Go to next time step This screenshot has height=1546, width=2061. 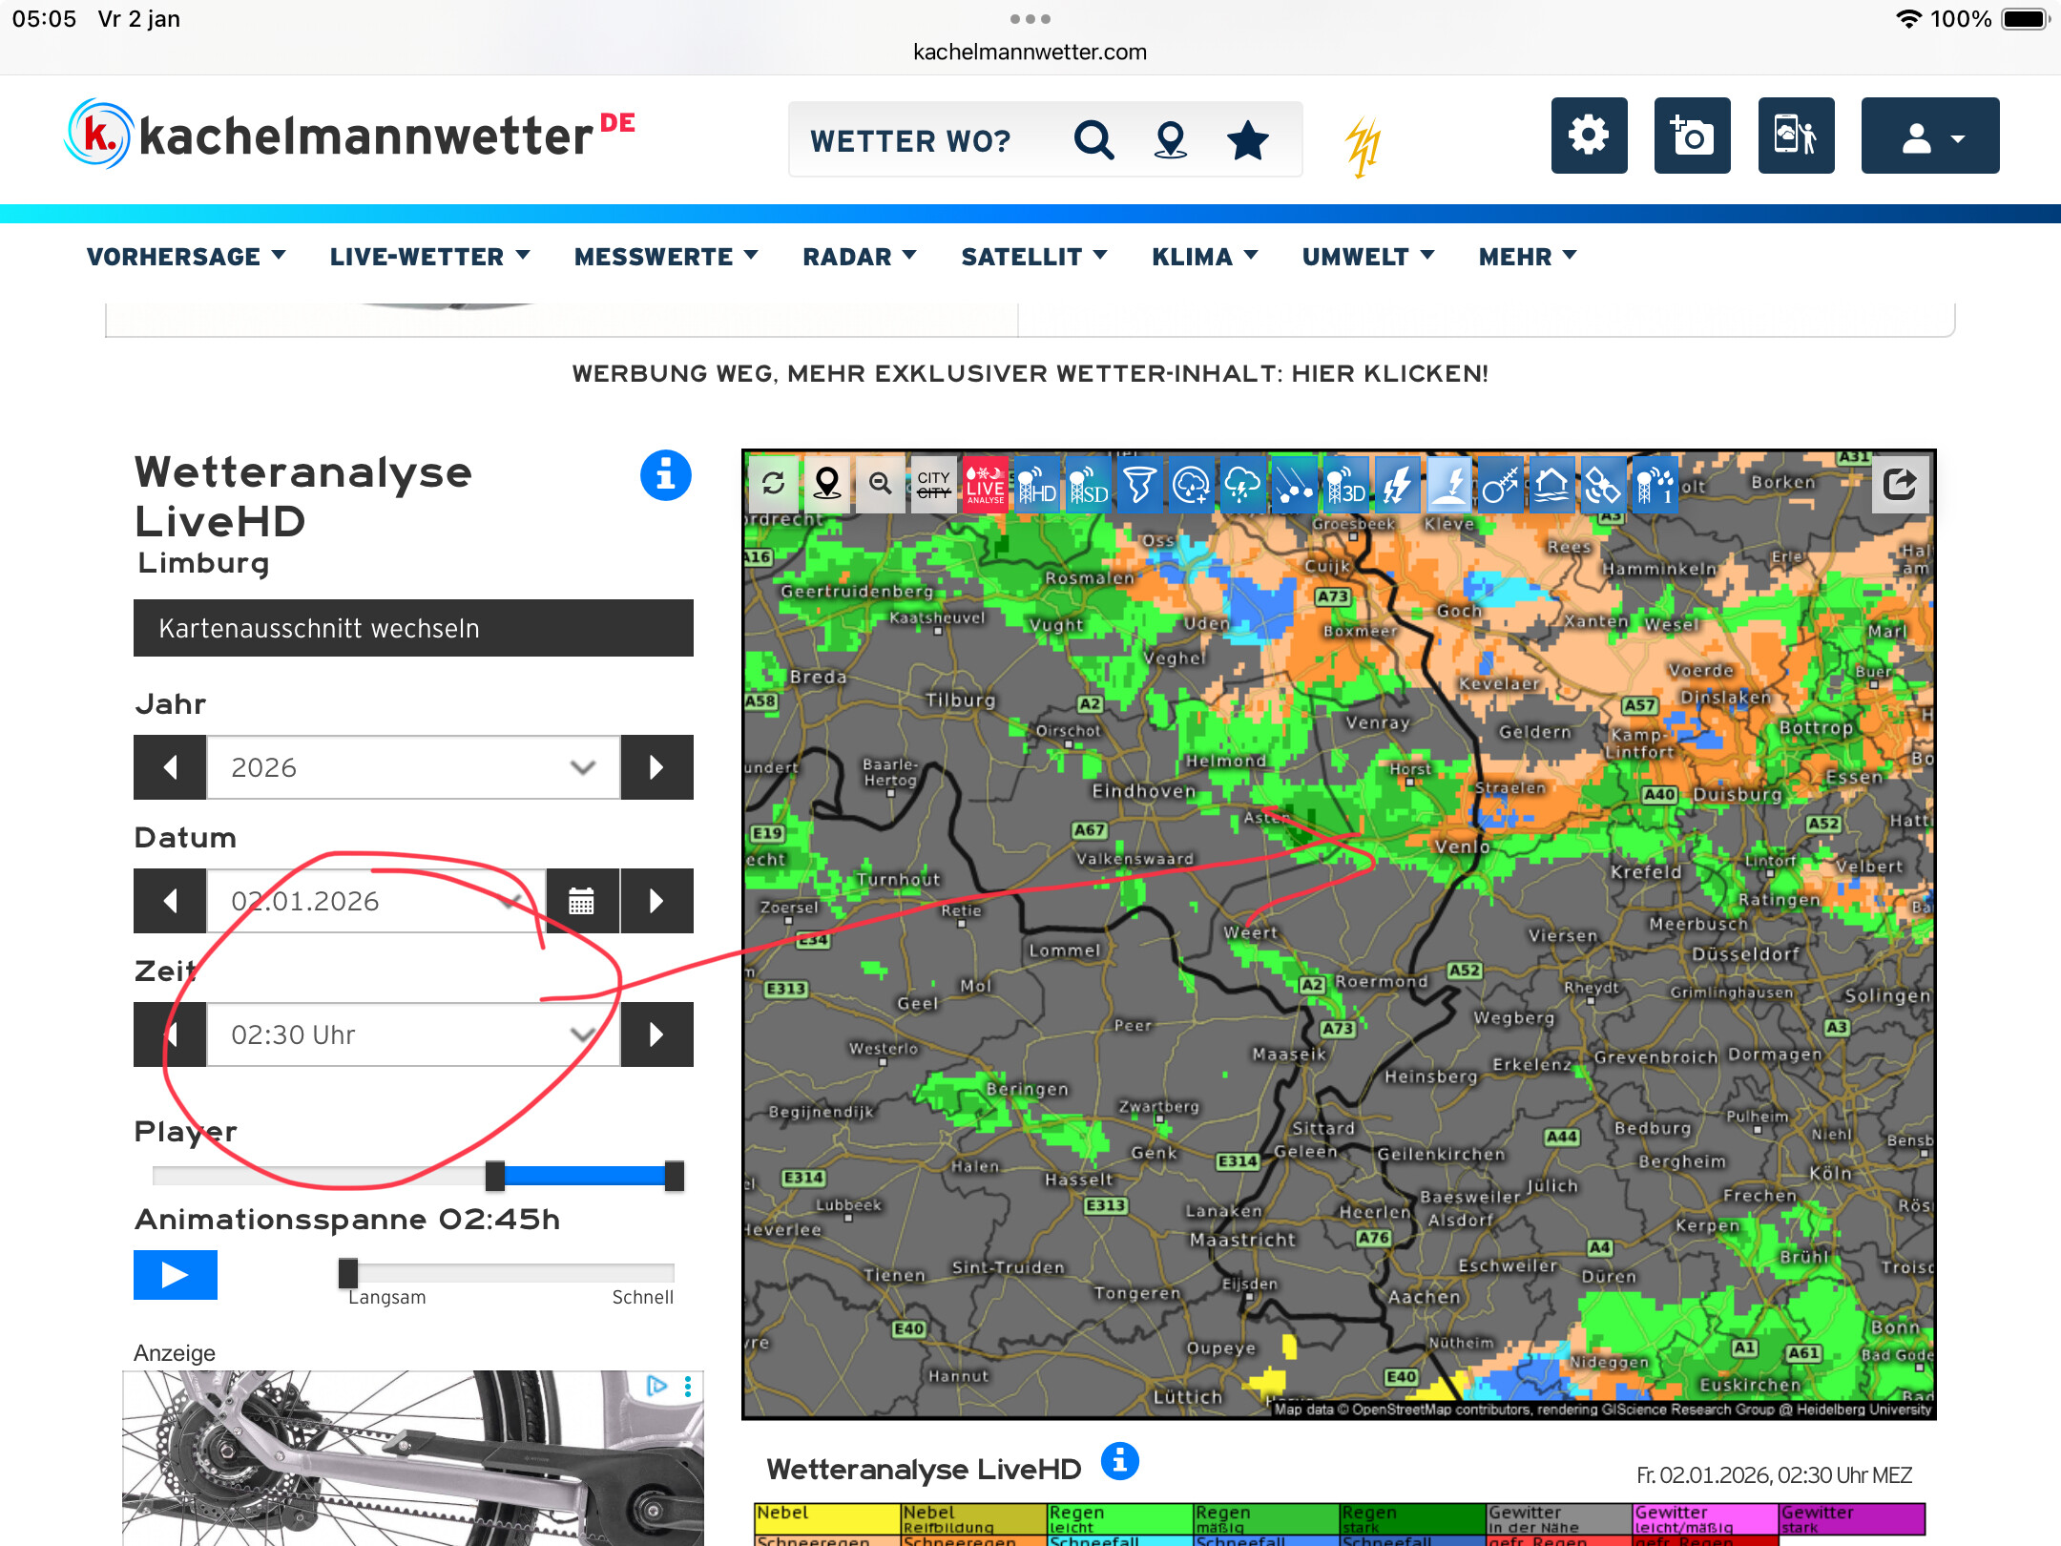(657, 1034)
